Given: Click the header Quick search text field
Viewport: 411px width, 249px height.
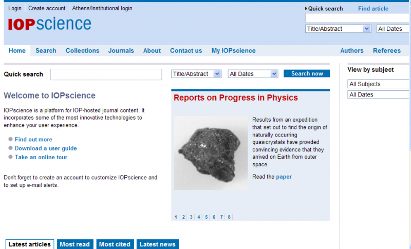Looking at the screenshot, I should coord(358,18).
